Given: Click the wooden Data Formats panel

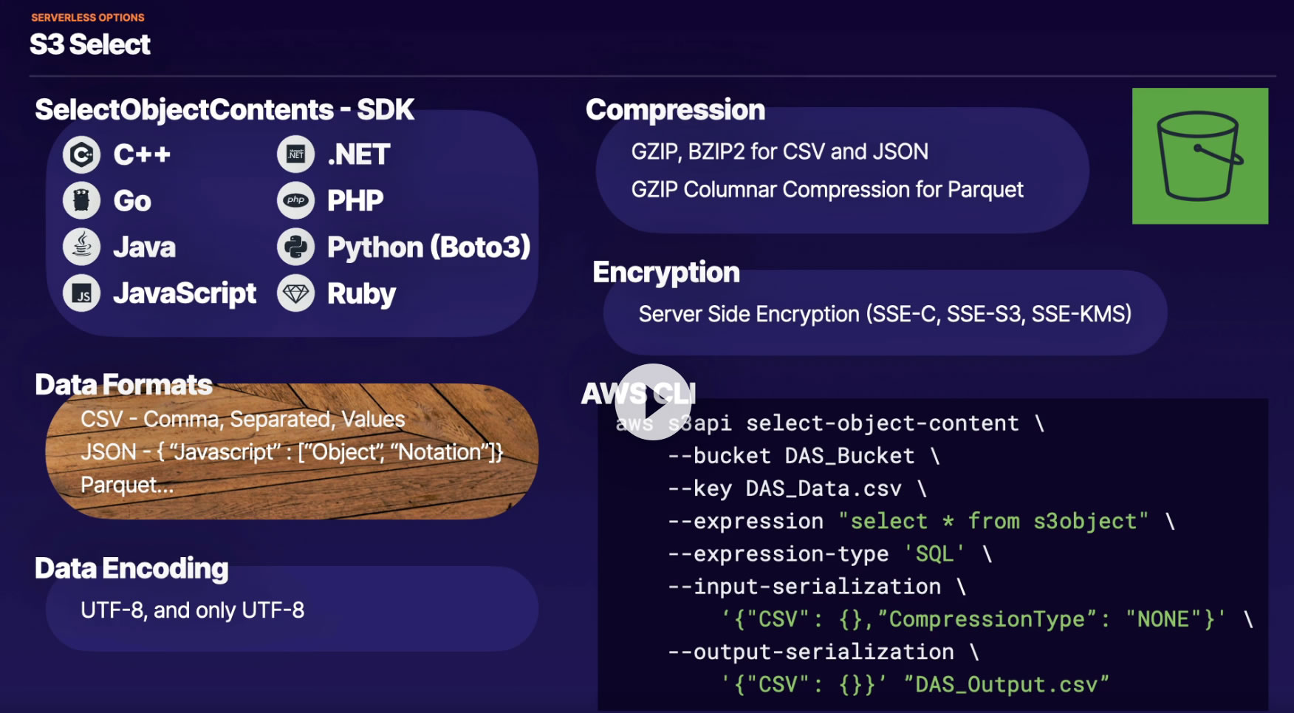Looking at the screenshot, I should (x=292, y=451).
